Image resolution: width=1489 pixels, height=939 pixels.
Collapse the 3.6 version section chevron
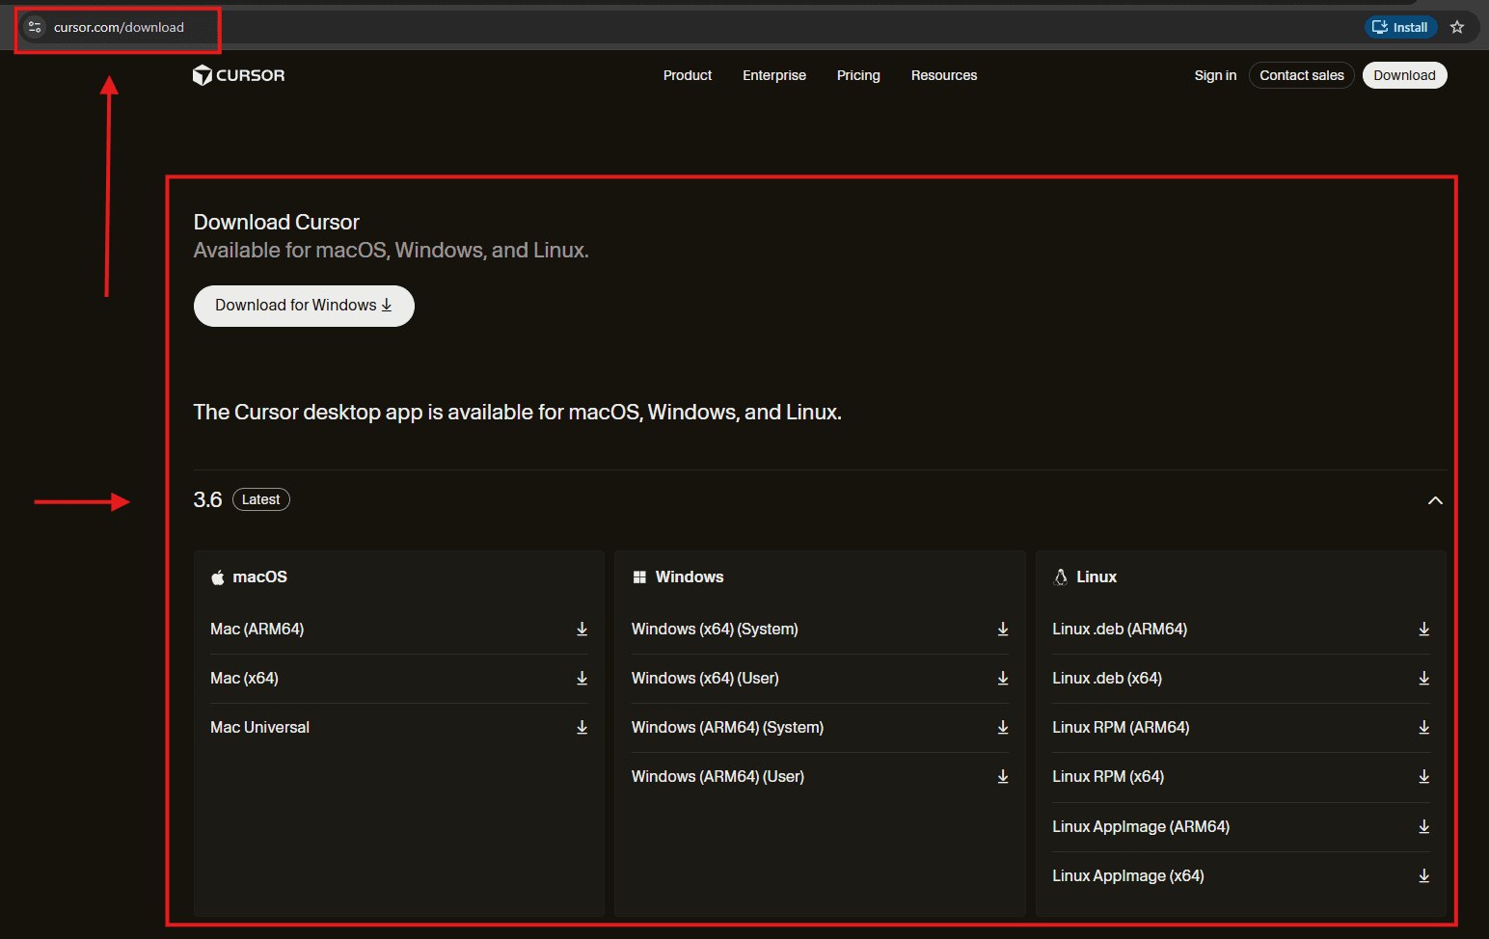(1435, 500)
